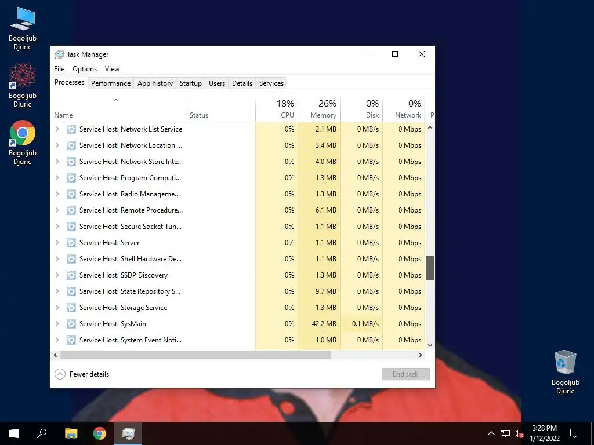Click the scroll right arrow at list bottom
The height and width of the screenshot is (445, 594).
click(420, 355)
